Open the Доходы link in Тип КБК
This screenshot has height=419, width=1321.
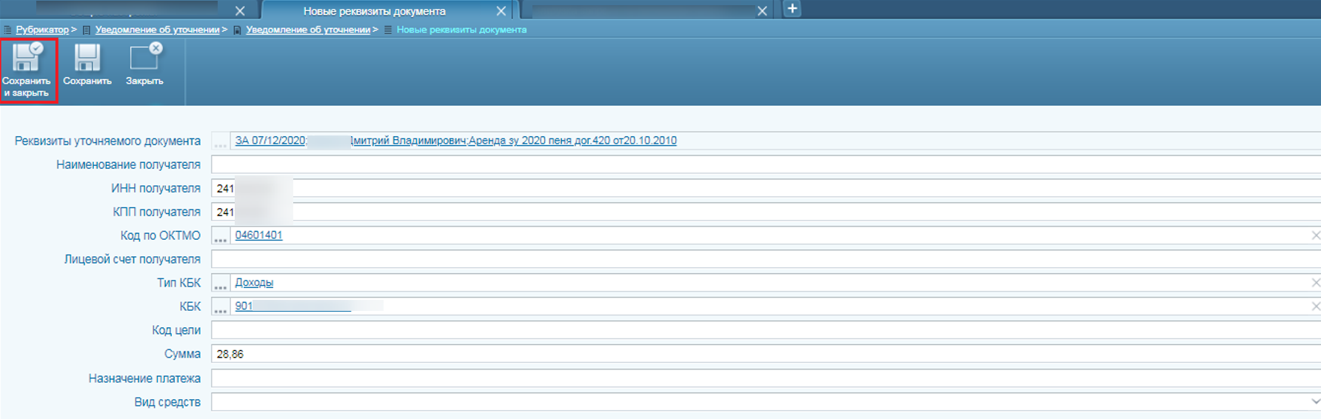point(254,283)
